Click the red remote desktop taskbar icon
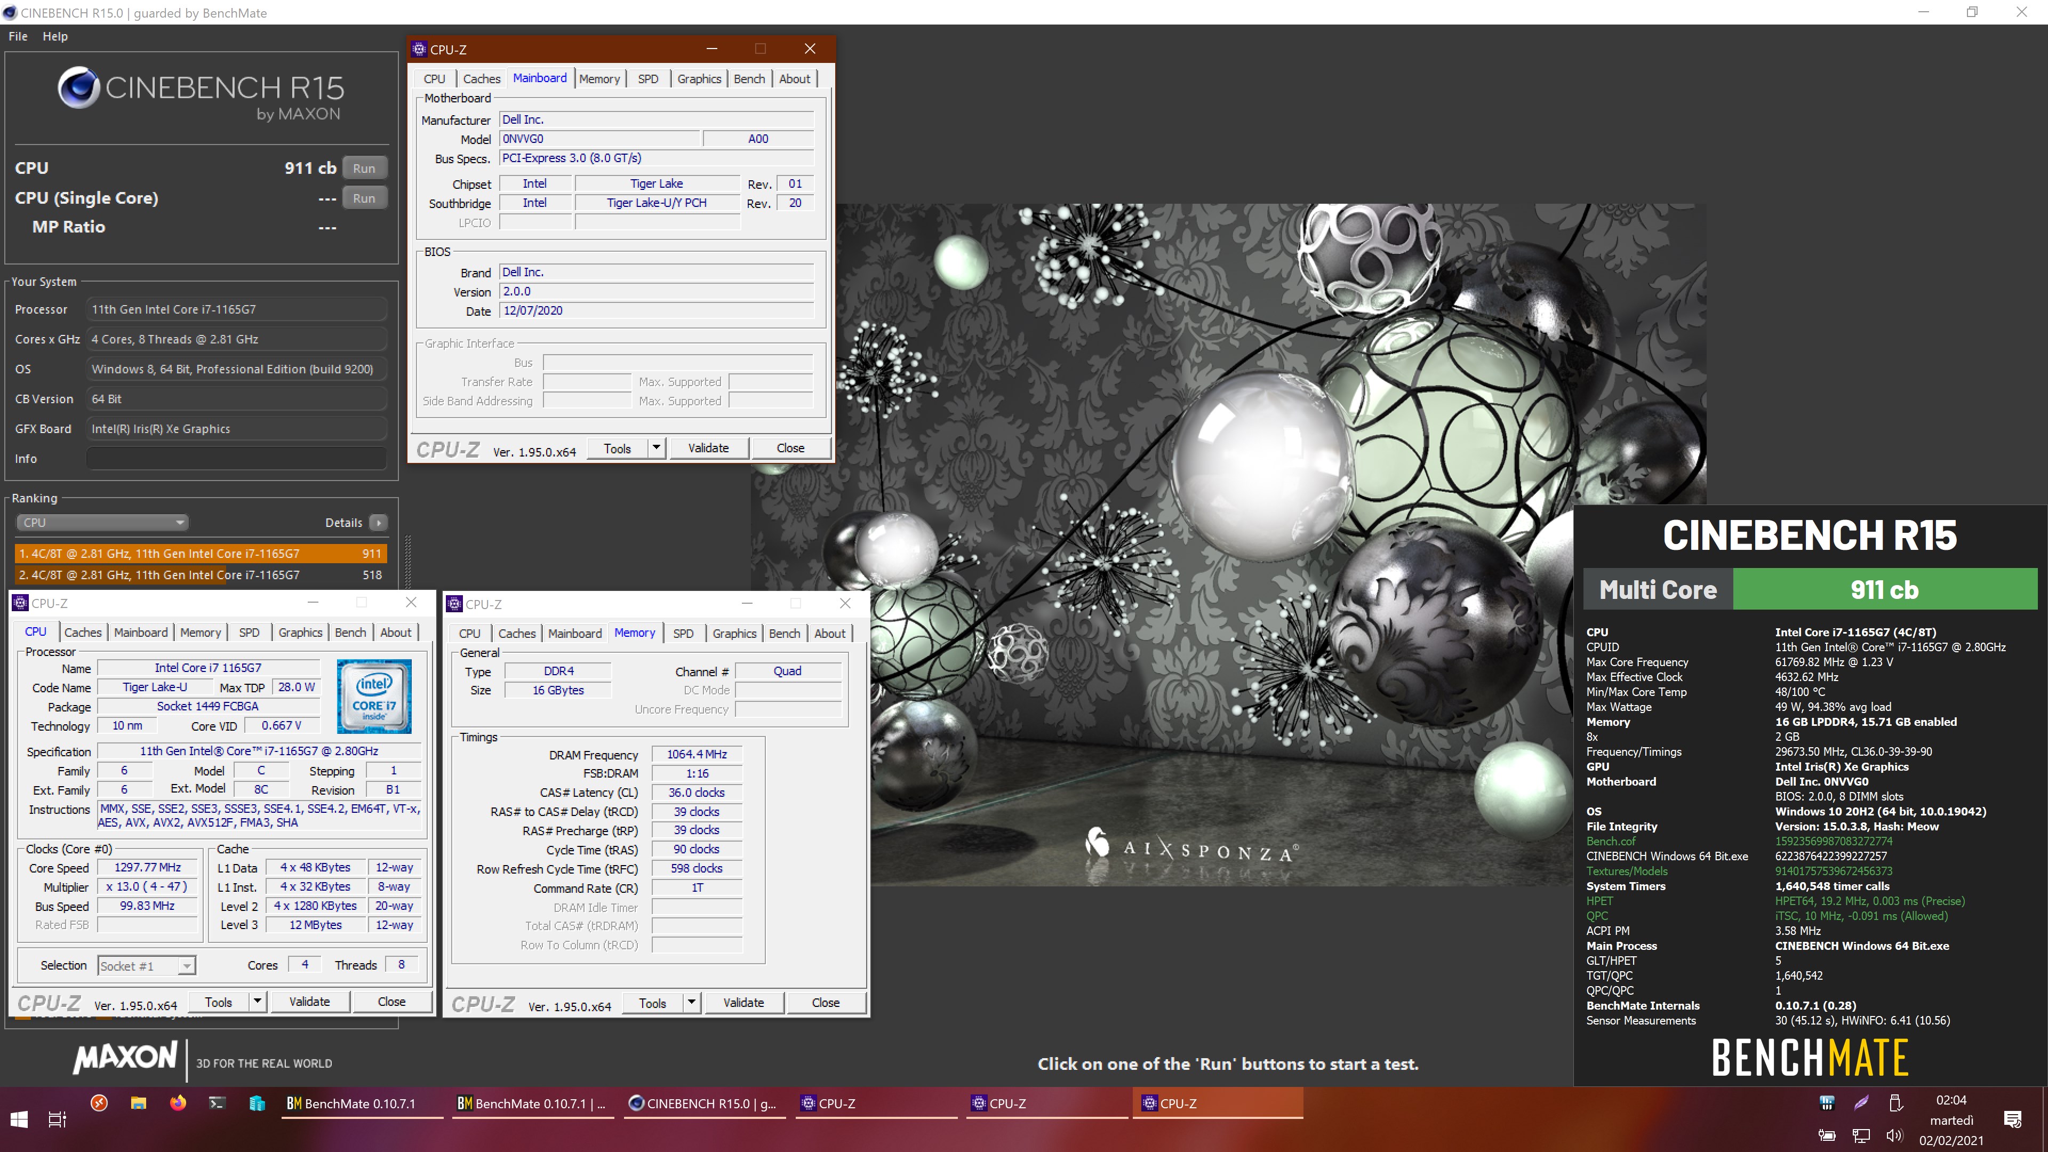The image size is (2048, 1152). [x=99, y=1103]
